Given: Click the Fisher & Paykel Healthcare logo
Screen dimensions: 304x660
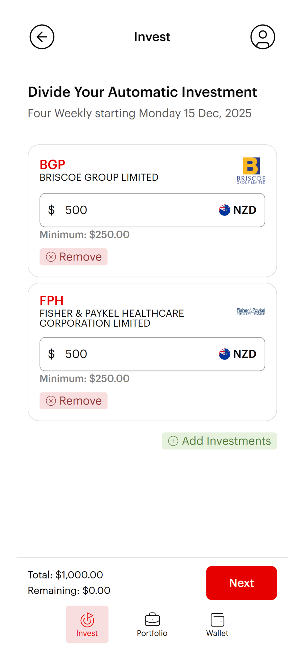Looking at the screenshot, I should click(251, 311).
